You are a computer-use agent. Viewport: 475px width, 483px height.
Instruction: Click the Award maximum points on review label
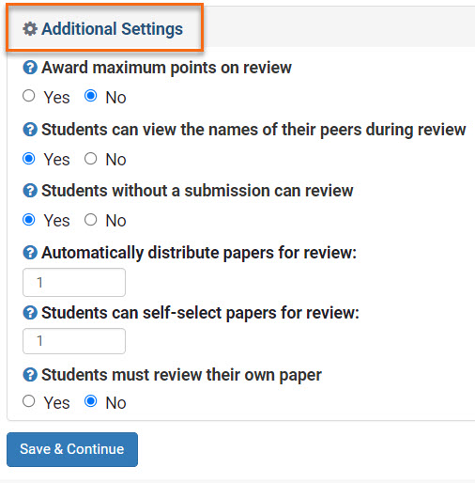point(166,68)
